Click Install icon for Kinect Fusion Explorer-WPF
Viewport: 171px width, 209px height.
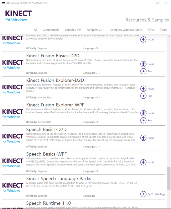[143, 113]
